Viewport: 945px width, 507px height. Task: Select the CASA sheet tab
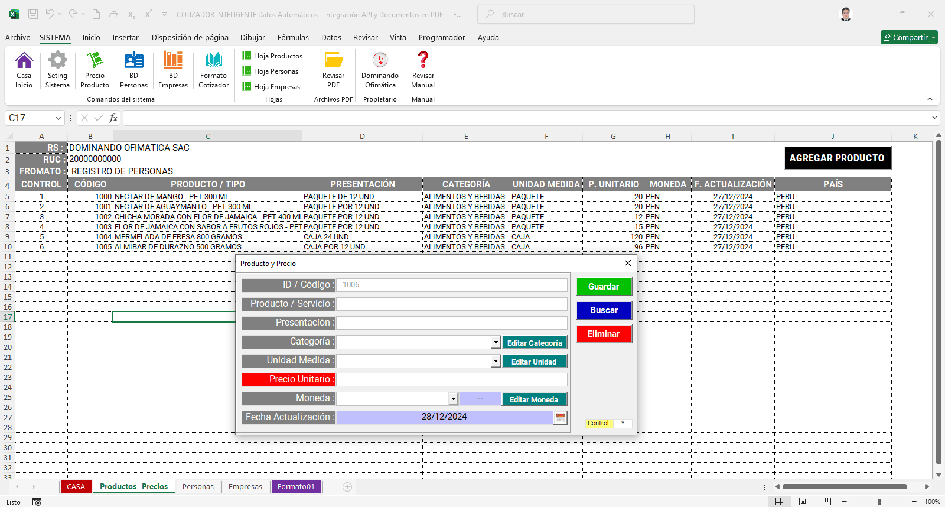[76, 487]
